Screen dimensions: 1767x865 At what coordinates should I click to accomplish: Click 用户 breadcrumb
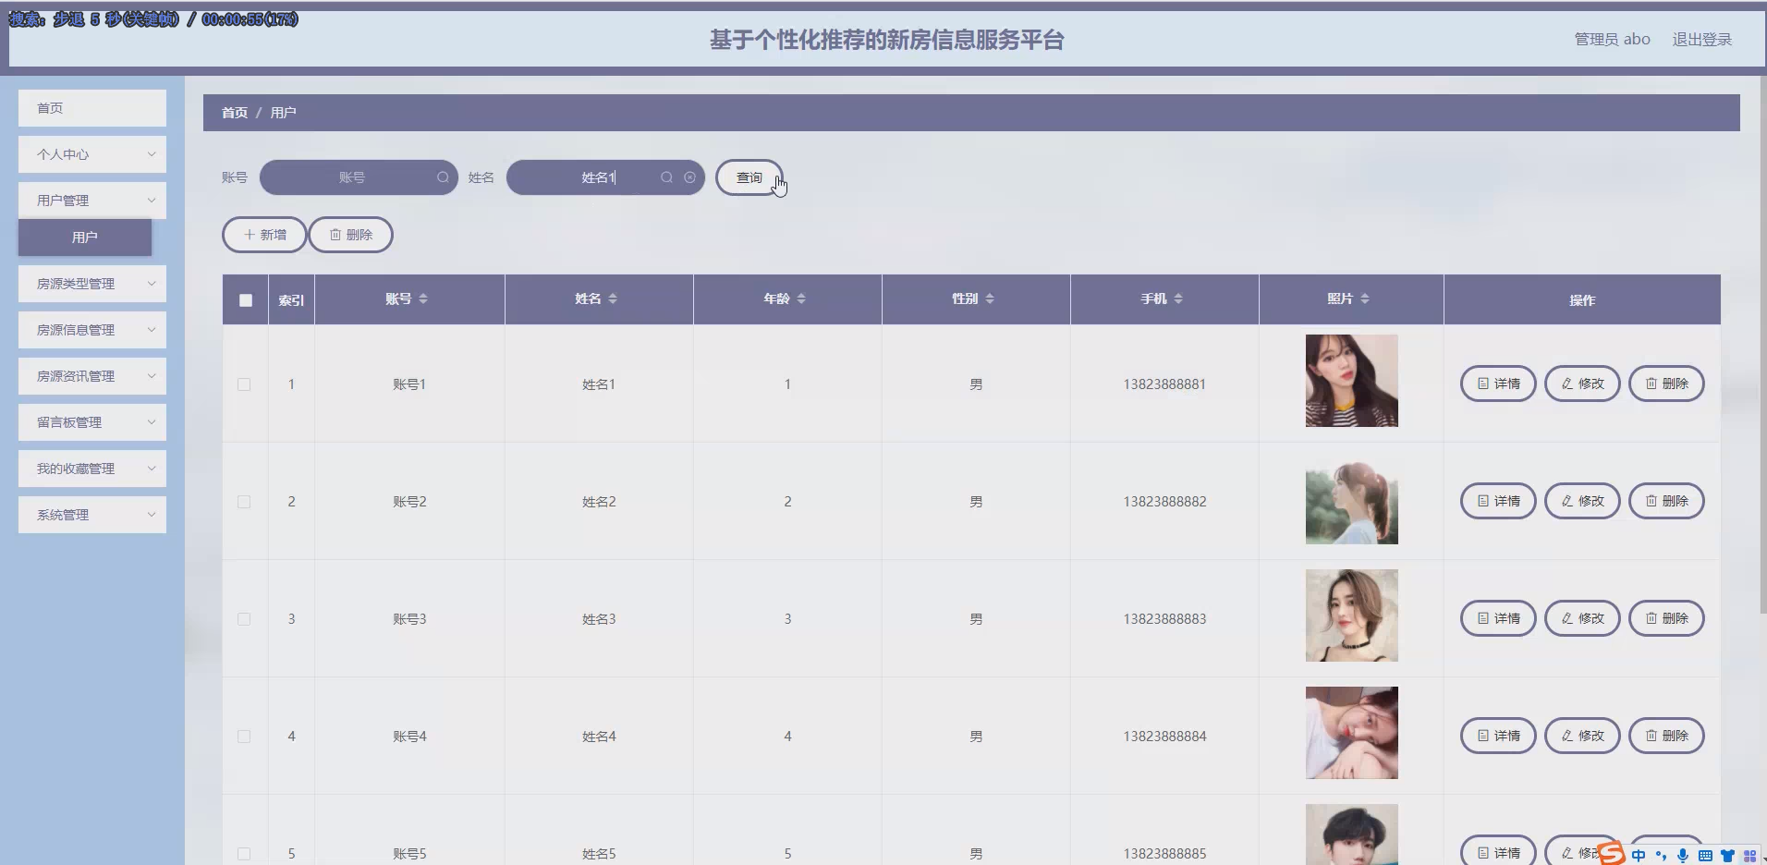(x=283, y=113)
